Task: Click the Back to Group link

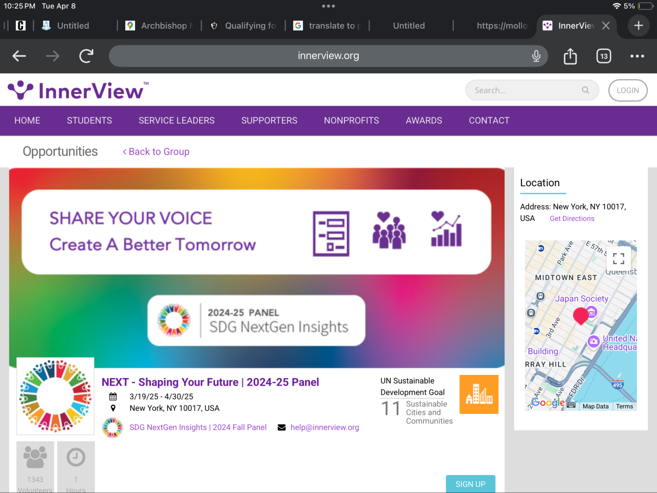Action: pyautogui.click(x=156, y=151)
